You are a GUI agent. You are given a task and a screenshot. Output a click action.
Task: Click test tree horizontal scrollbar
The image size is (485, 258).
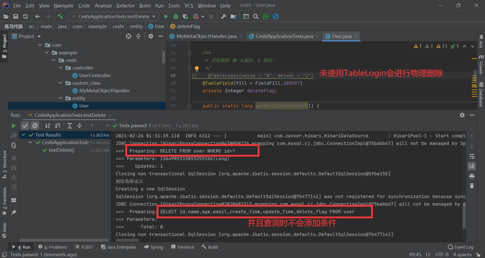click(x=64, y=240)
